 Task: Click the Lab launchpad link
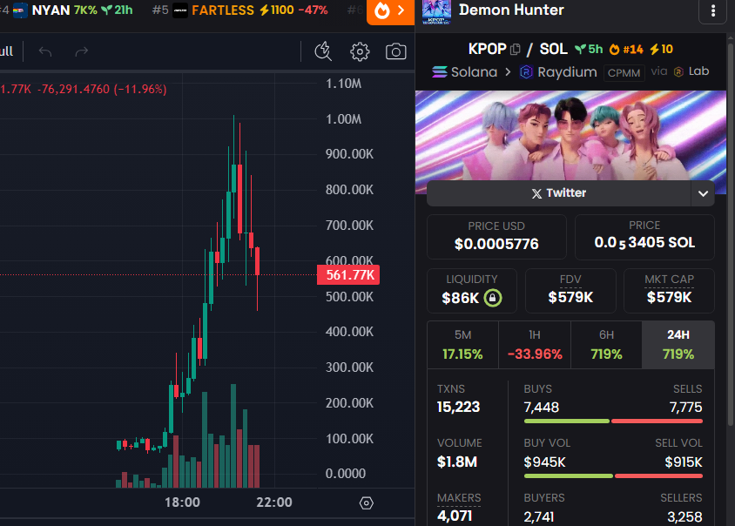coord(691,71)
